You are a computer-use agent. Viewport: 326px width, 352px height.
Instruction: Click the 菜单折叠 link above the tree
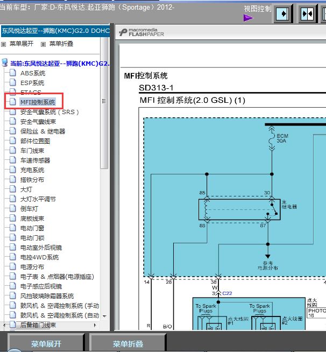point(61,44)
